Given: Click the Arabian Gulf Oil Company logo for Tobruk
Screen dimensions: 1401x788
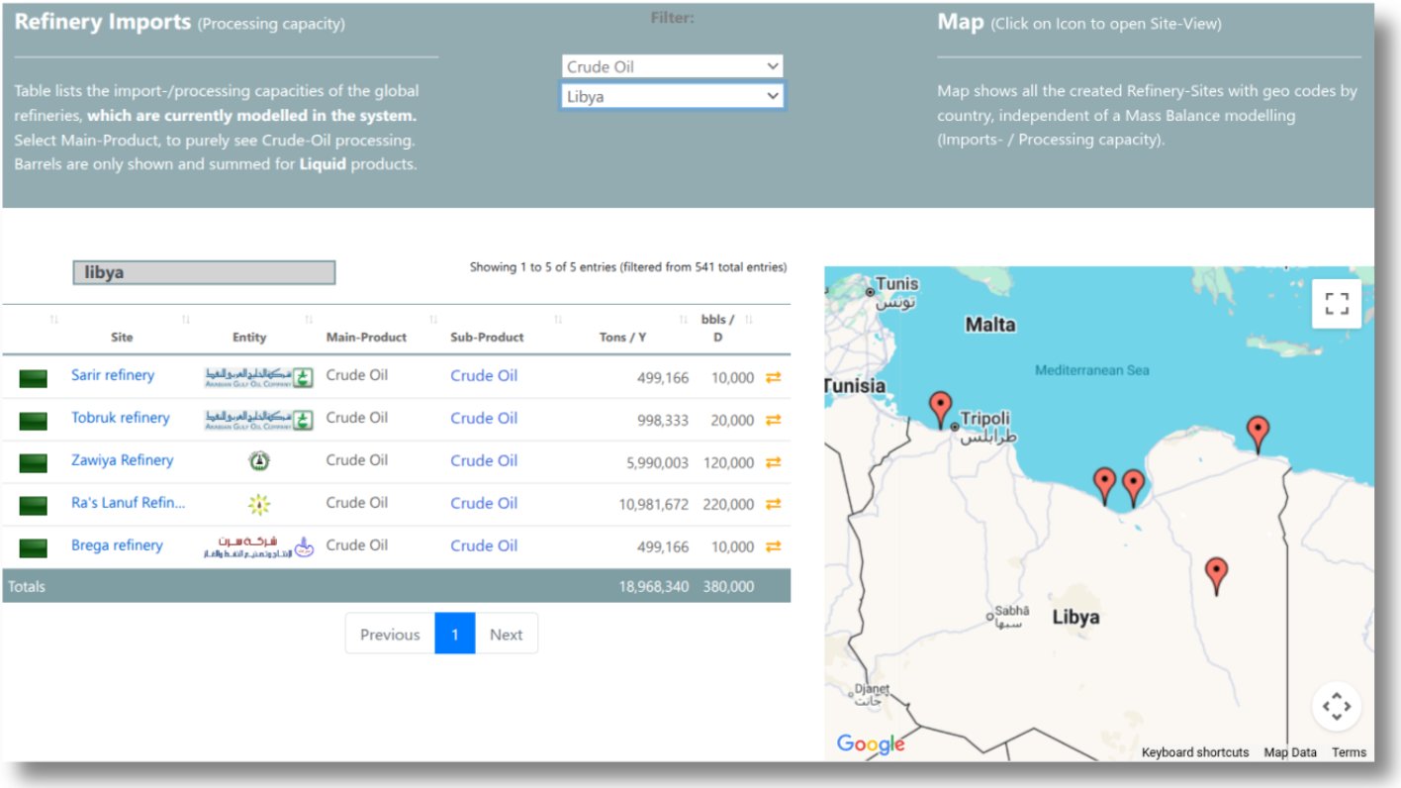Looking at the screenshot, I should point(259,419).
